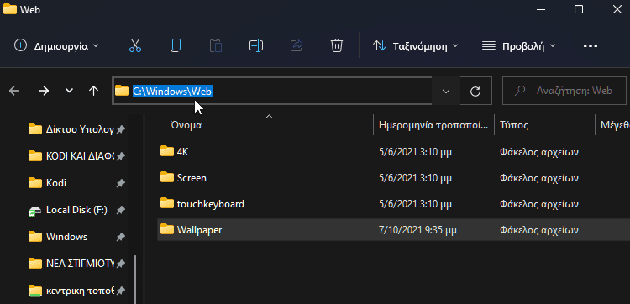Viewport: 630px width, 304px height.
Task: Select Δίκτυο Υπολογ in the sidebar
Action: coord(81,129)
